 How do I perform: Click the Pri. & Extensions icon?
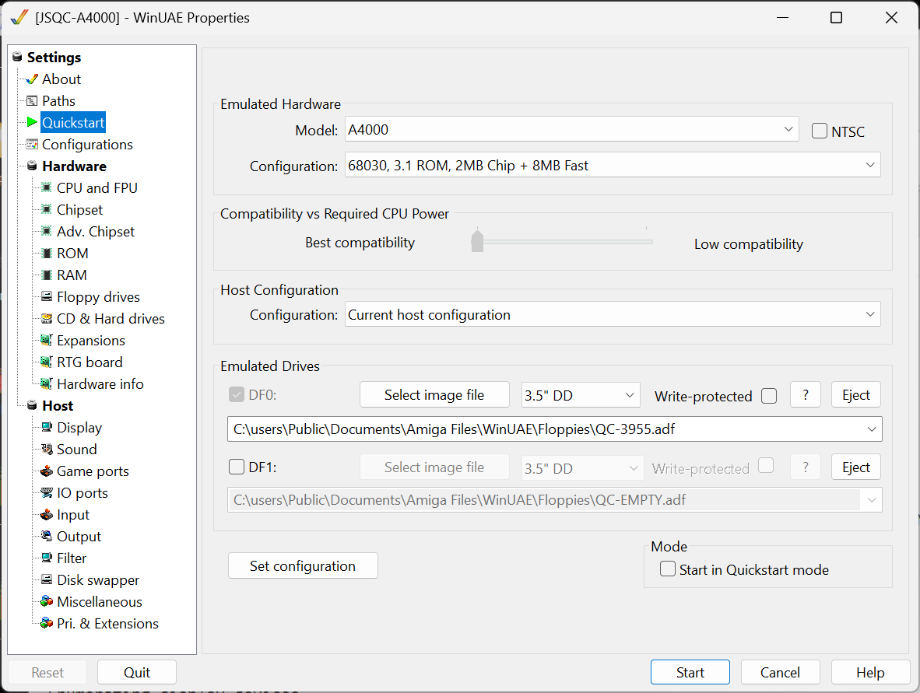[47, 623]
